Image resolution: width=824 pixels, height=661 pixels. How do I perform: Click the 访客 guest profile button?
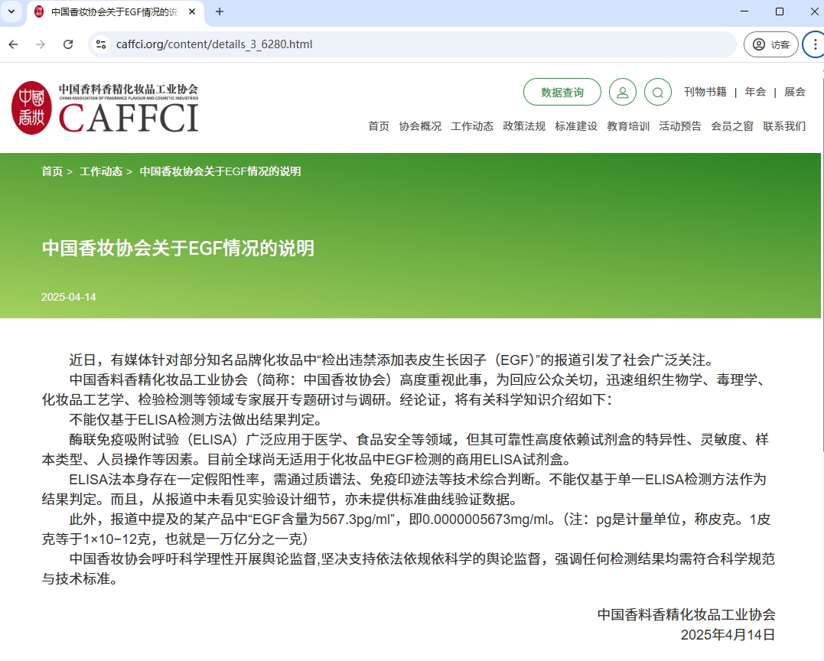pos(770,44)
